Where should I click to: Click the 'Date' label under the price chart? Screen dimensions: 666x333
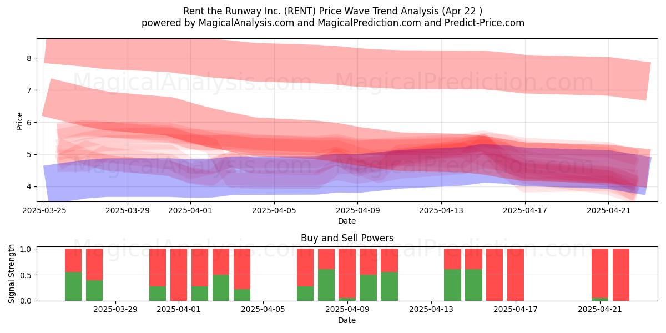pos(347,221)
